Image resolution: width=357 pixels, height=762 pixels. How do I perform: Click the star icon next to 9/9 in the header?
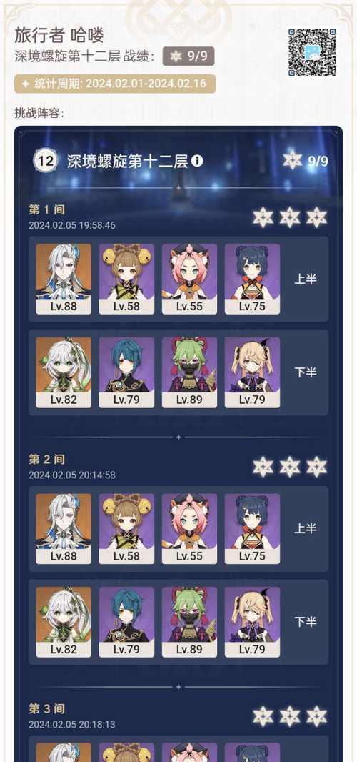293,160
